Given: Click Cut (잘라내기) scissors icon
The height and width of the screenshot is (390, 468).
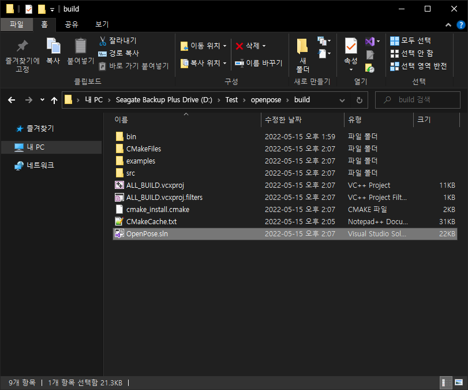Looking at the screenshot, I should pos(103,41).
